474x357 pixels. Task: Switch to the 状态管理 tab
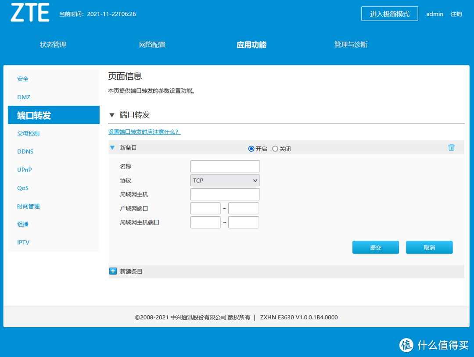(x=53, y=44)
